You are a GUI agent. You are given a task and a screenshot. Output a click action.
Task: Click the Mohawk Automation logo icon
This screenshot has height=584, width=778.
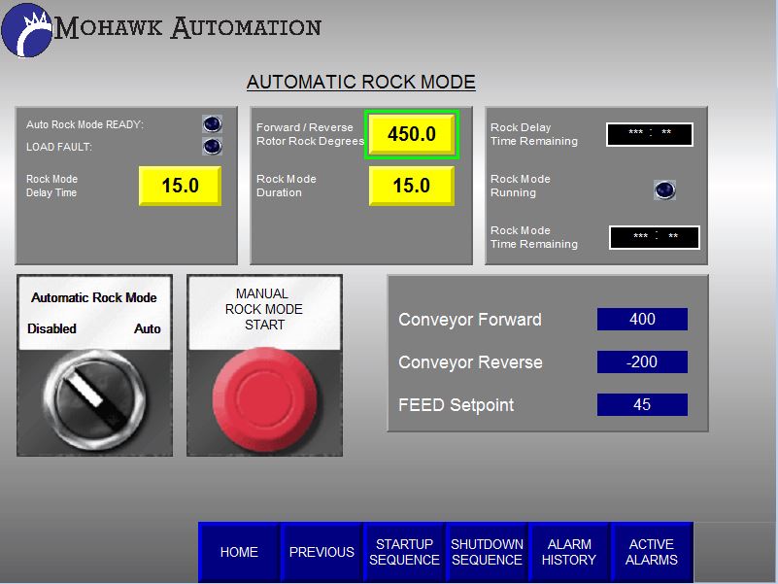pyautogui.click(x=27, y=31)
